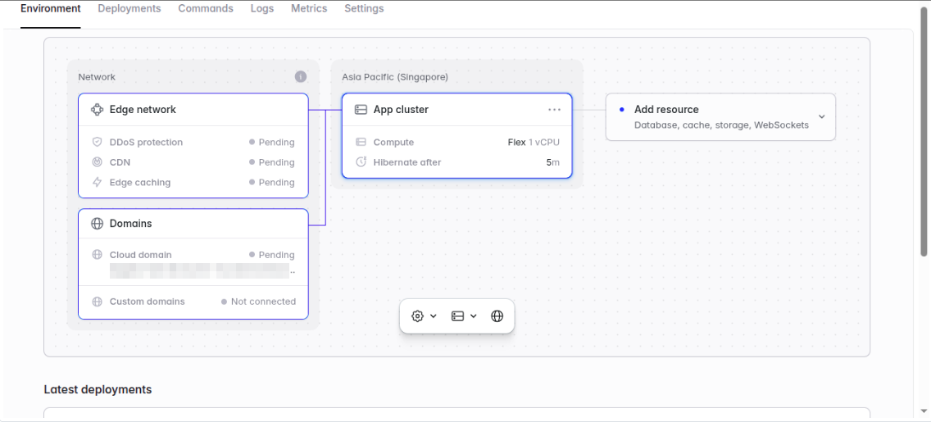Open App cluster three-dots menu

click(555, 110)
